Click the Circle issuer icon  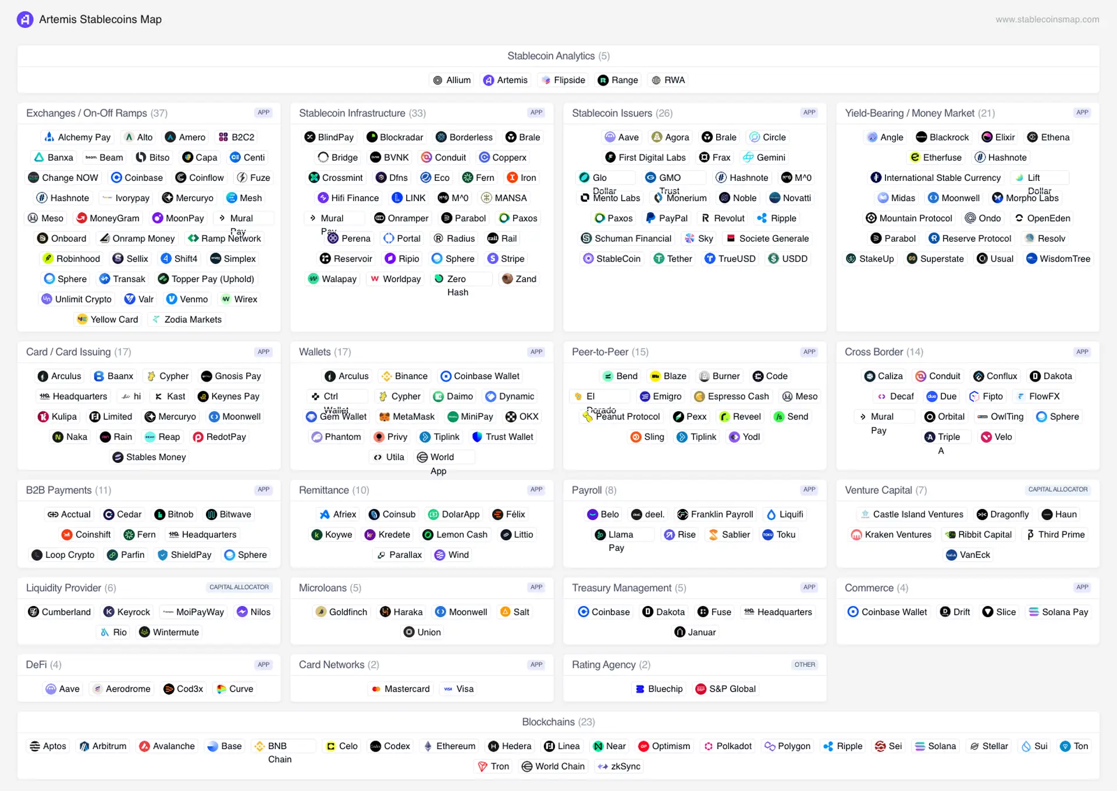755,137
